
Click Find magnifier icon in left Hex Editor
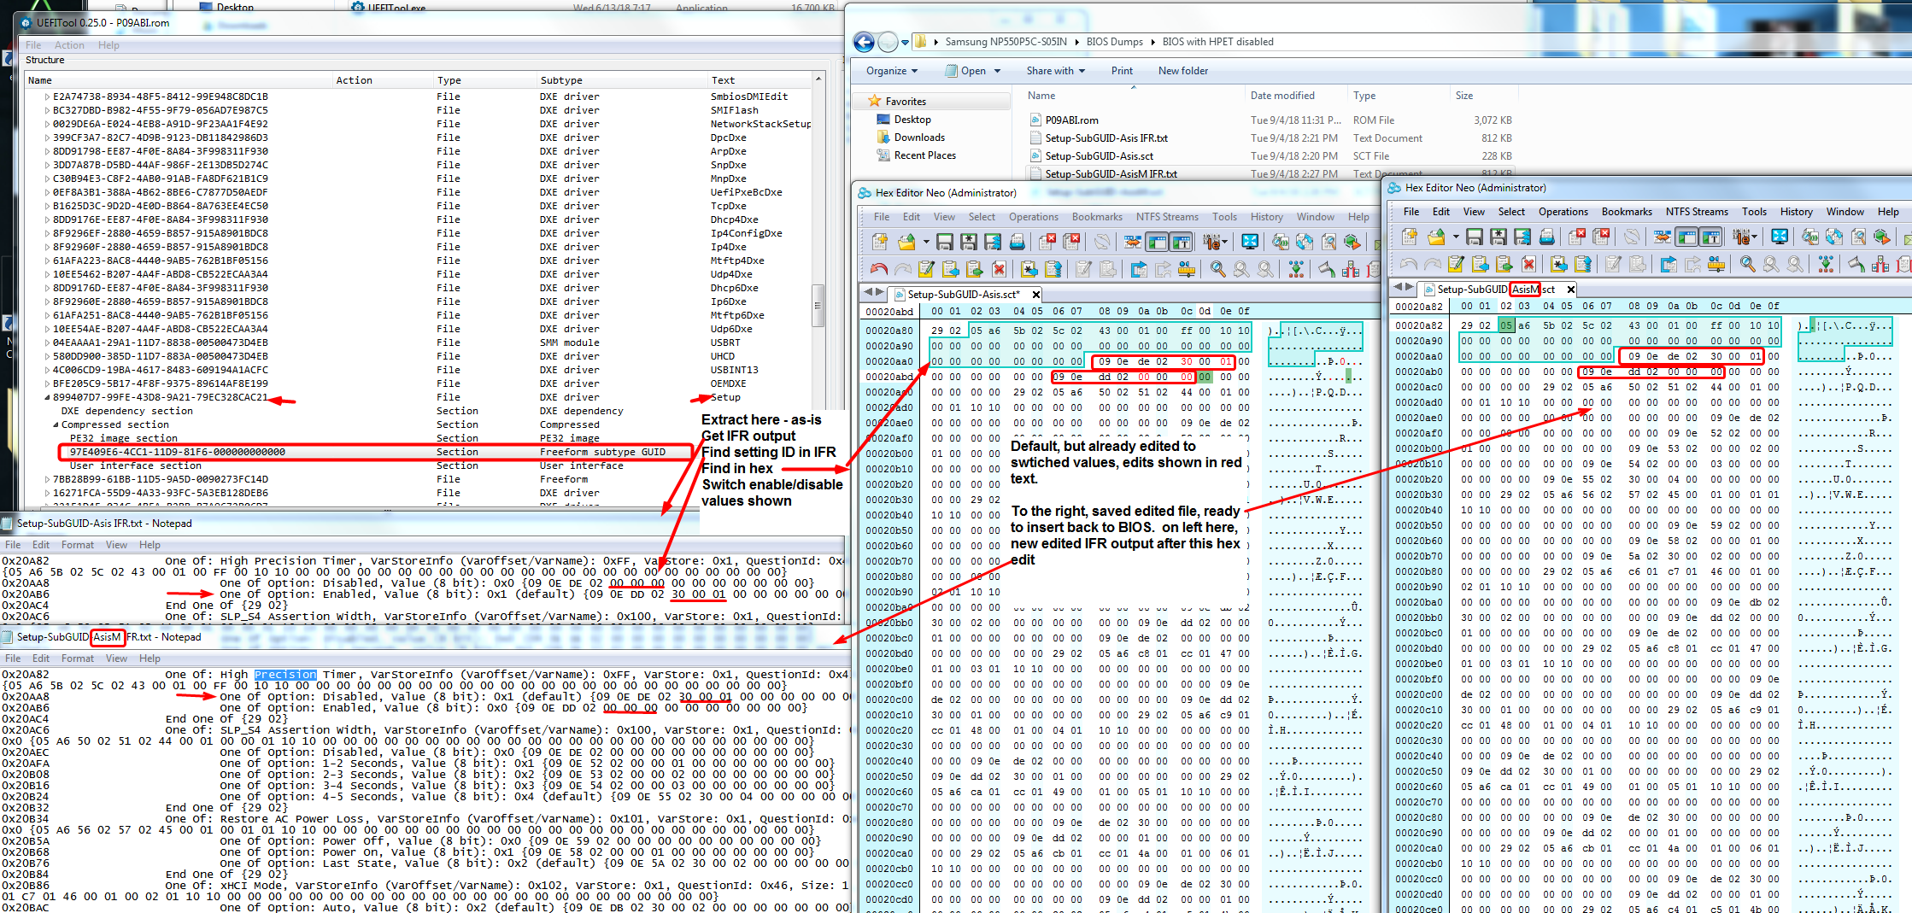(1218, 269)
